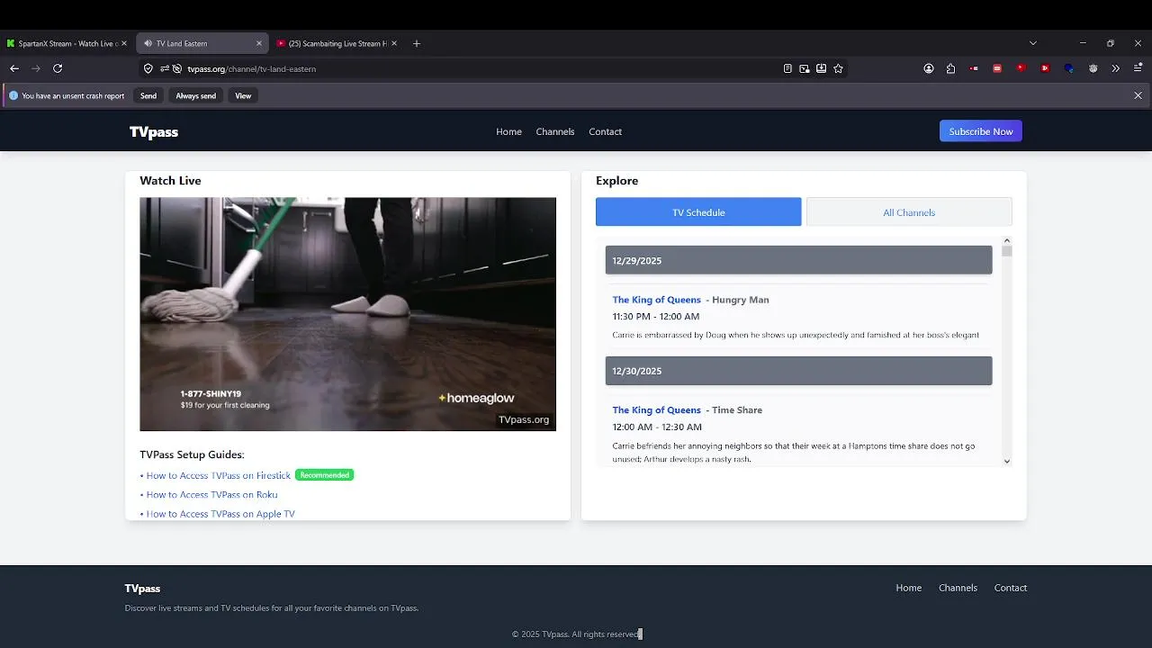Click the crash report info icon

pos(13,95)
